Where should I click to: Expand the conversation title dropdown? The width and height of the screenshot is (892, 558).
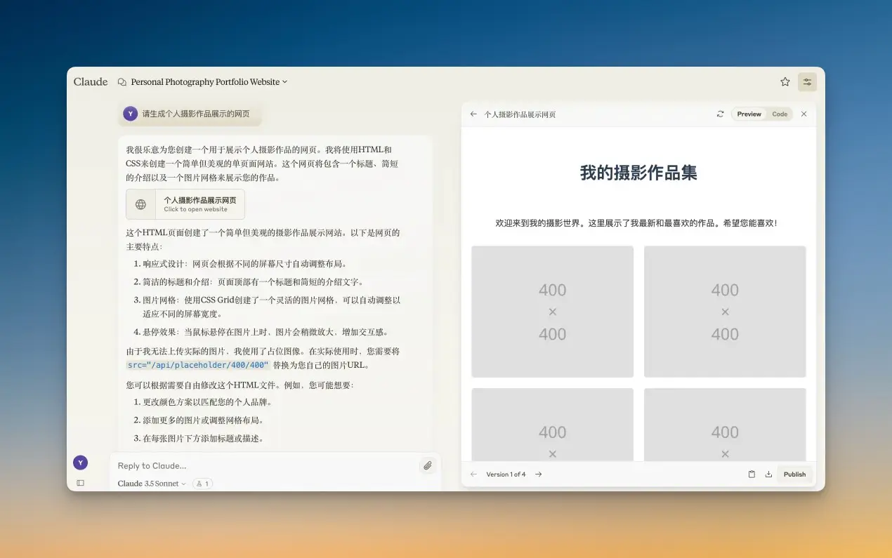coord(284,82)
